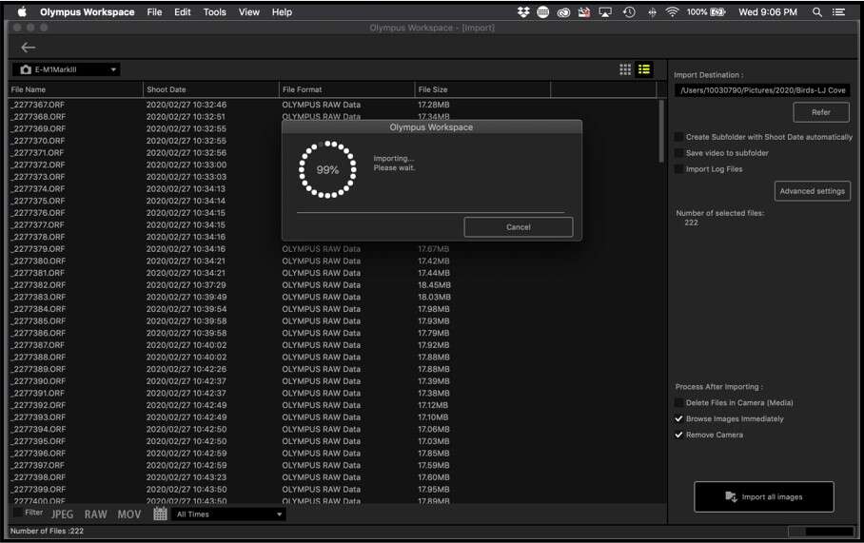
Task: Open Advanced settings
Action: pos(813,191)
